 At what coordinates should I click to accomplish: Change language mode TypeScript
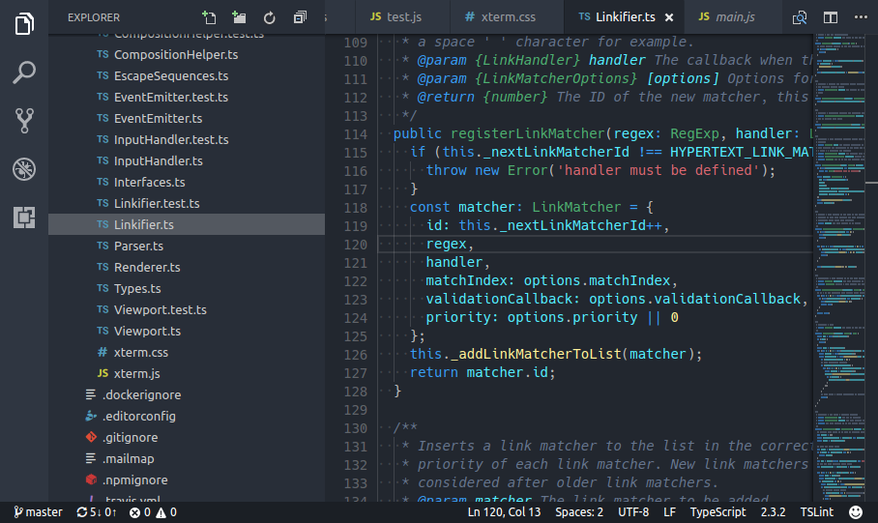(x=717, y=511)
